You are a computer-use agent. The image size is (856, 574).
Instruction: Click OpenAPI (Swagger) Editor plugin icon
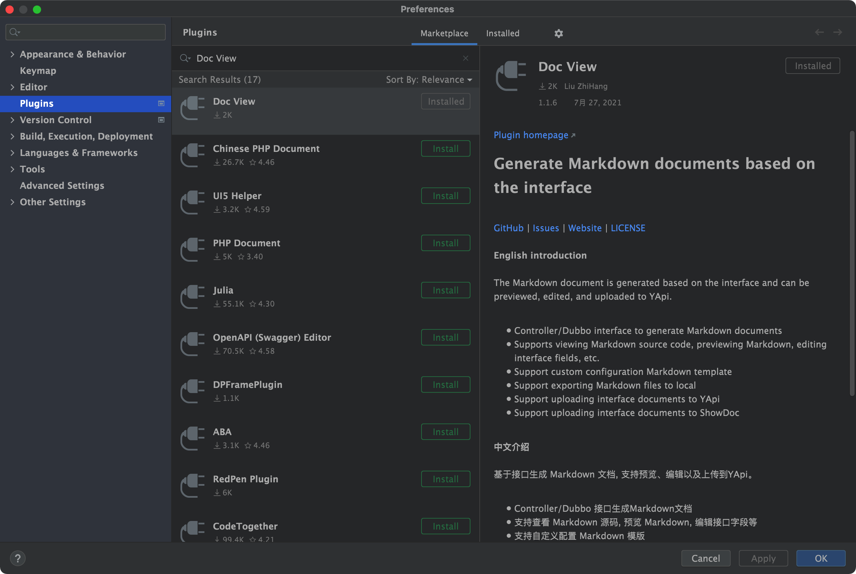192,344
